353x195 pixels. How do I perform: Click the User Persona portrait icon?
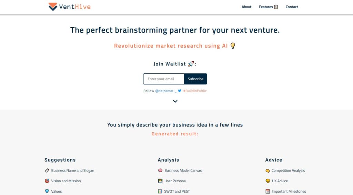click(x=160, y=181)
